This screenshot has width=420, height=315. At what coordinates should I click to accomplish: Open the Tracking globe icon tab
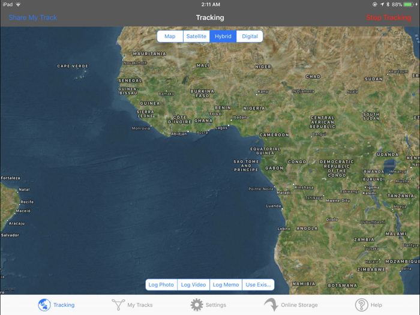point(44,305)
